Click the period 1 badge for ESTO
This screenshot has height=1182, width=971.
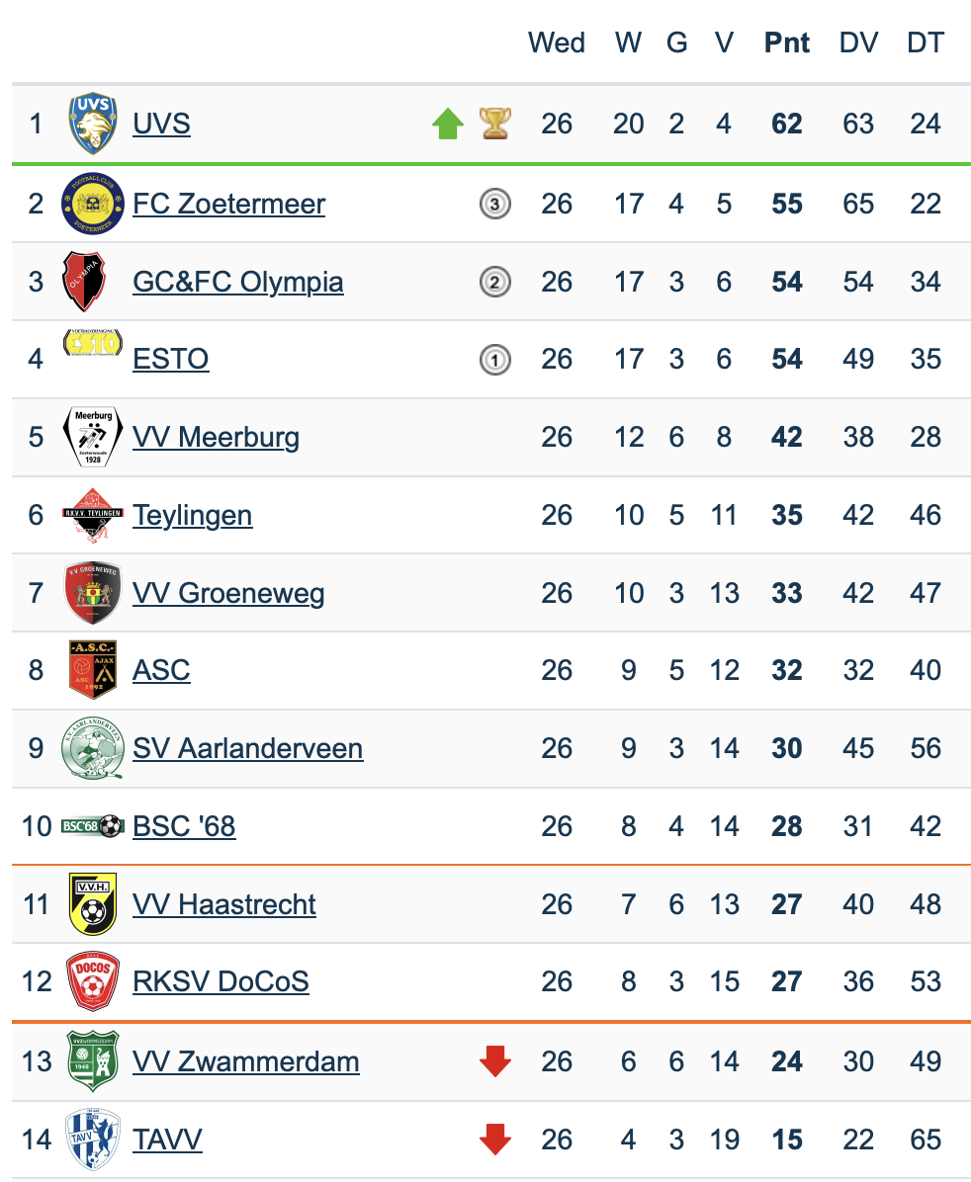coord(495,360)
